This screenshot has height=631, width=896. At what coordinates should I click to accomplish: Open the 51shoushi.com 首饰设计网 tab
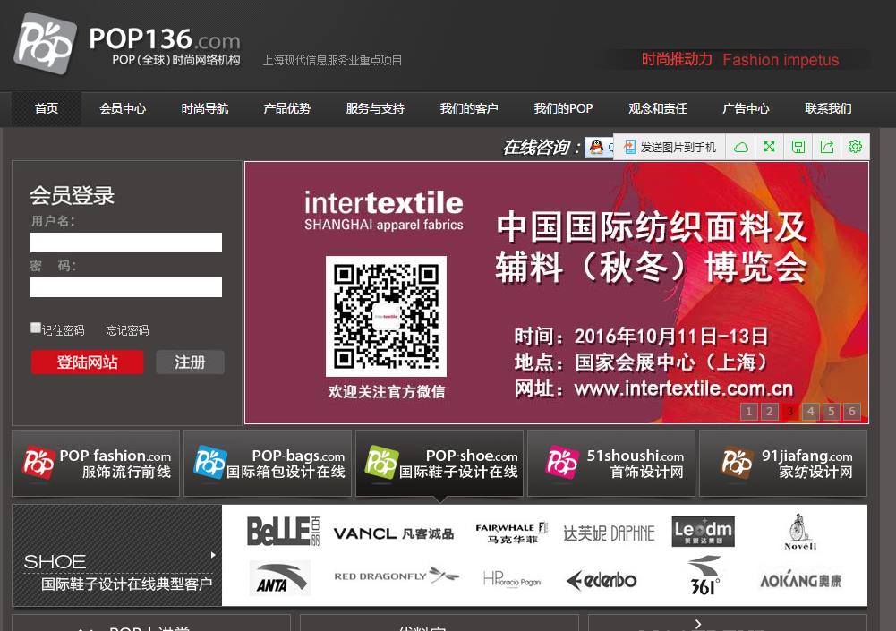coord(610,463)
